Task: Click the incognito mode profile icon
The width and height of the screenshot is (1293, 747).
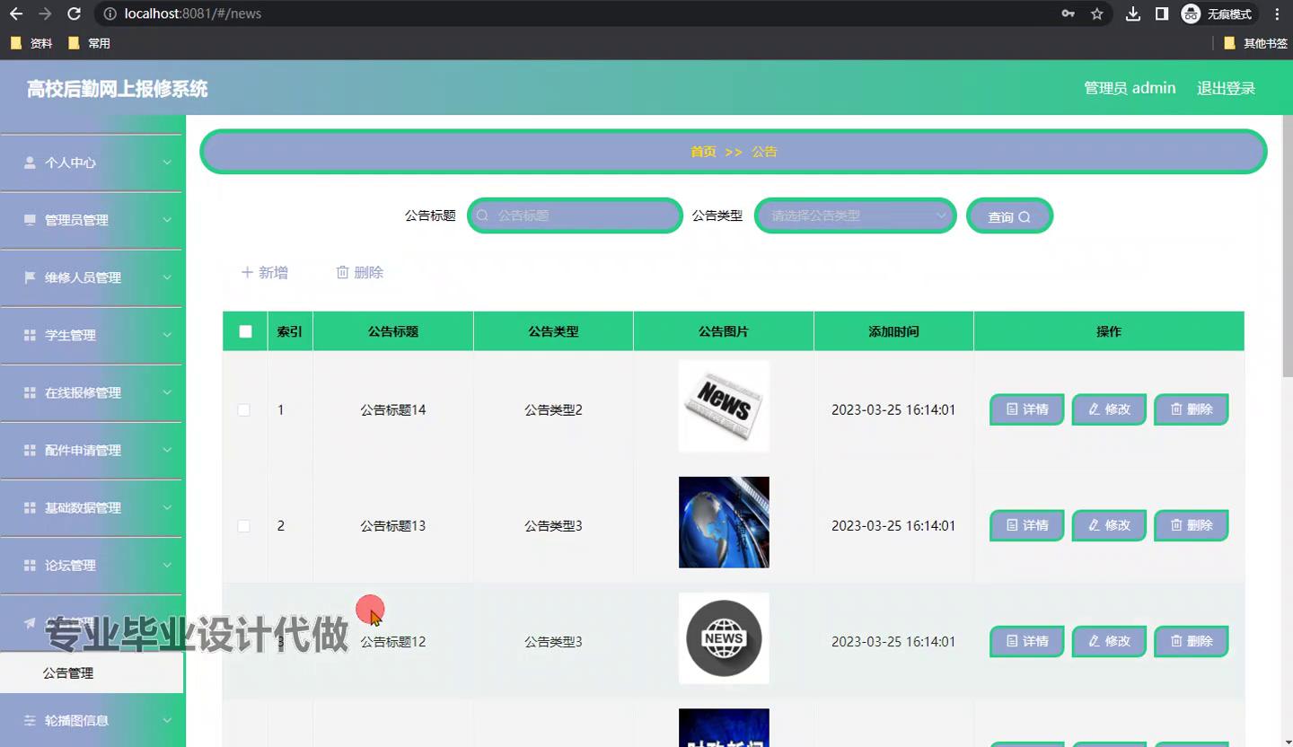Action: (1191, 13)
